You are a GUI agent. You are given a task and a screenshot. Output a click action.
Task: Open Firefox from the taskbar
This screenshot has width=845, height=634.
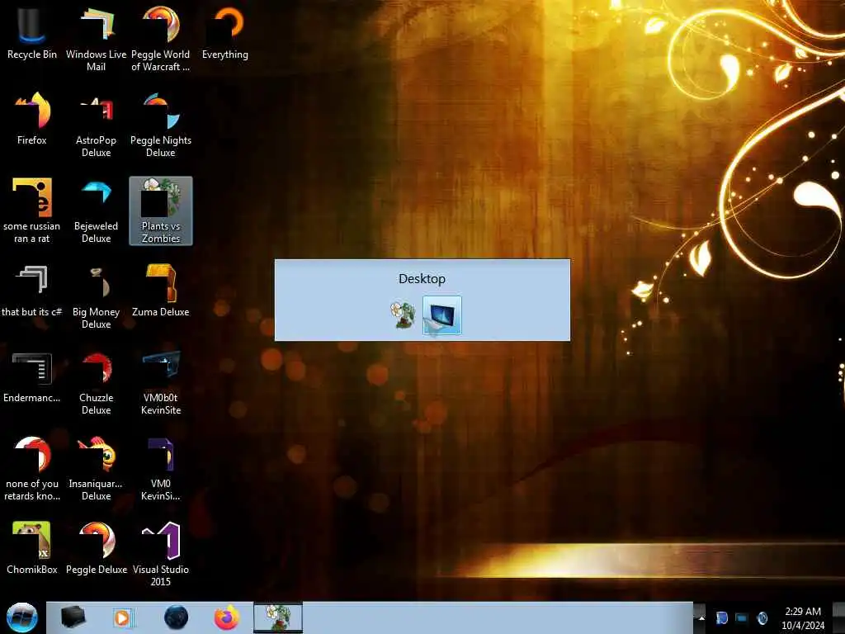(x=227, y=617)
